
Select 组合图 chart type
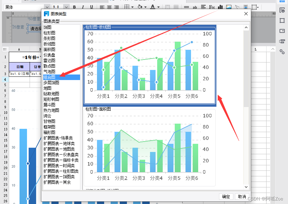[62, 77]
